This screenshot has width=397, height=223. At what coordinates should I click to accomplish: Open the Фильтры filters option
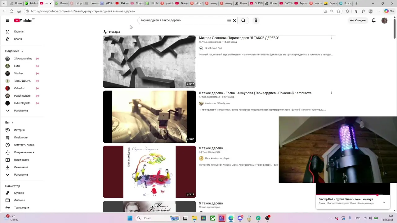[x=112, y=32]
